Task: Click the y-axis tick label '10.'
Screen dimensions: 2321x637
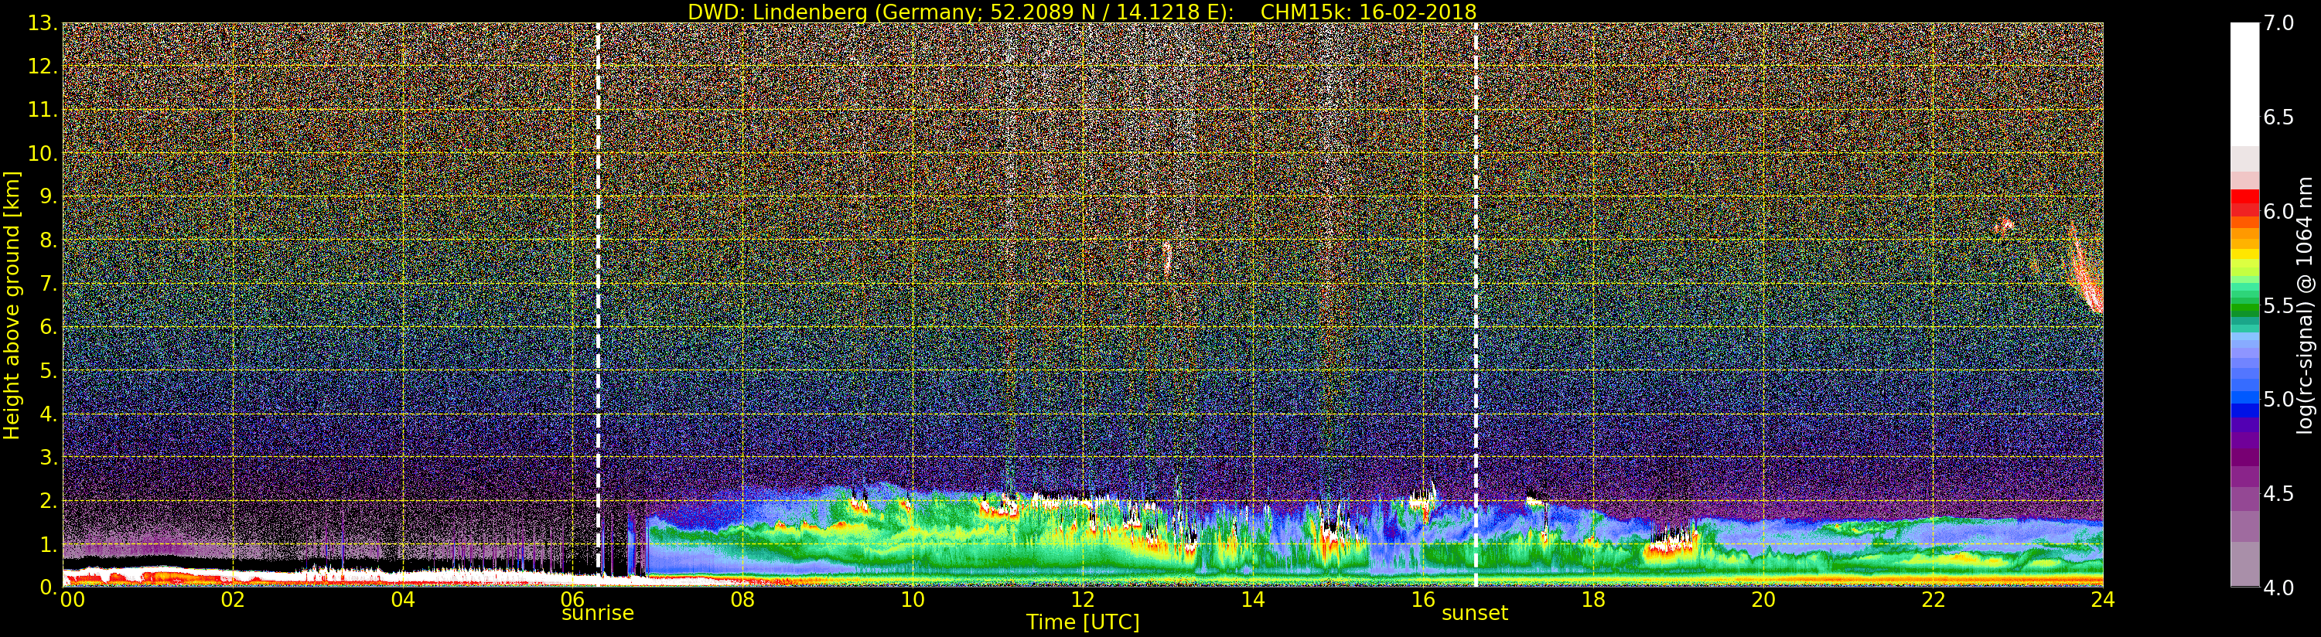Action: [43, 153]
